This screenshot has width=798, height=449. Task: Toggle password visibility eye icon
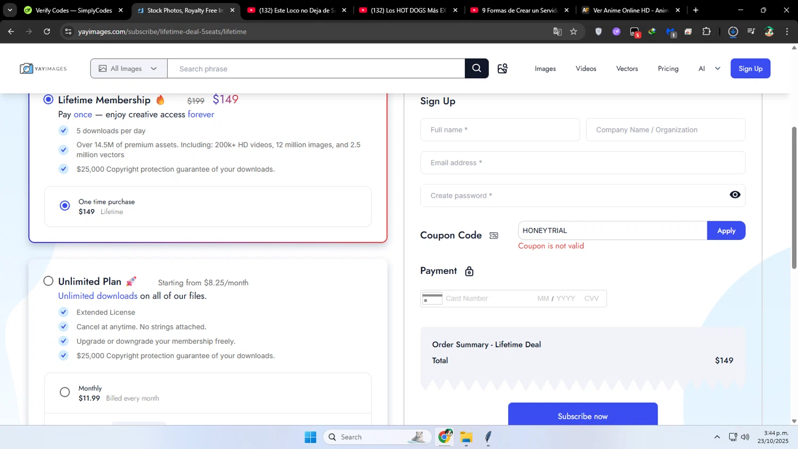(735, 195)
